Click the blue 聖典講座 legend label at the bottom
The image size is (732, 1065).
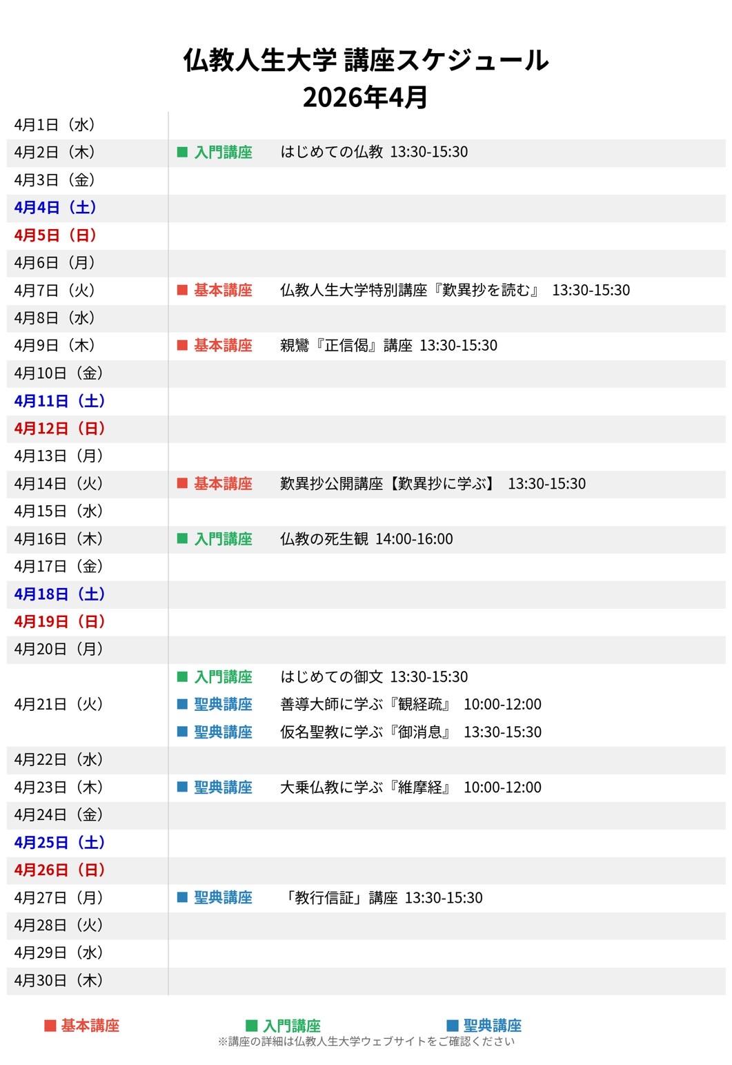click(492, 1026)
